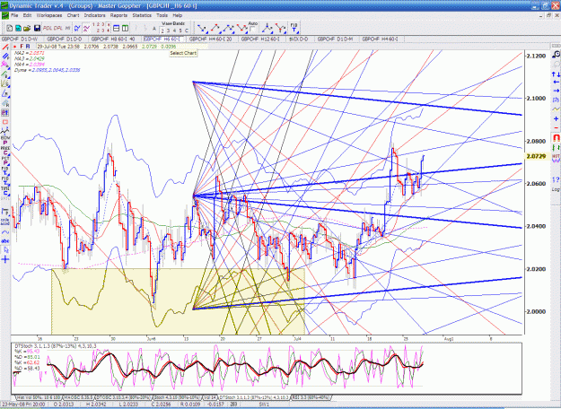Select Wave Bands option 4
561x409 pixels.
click(x=174, y=30)
